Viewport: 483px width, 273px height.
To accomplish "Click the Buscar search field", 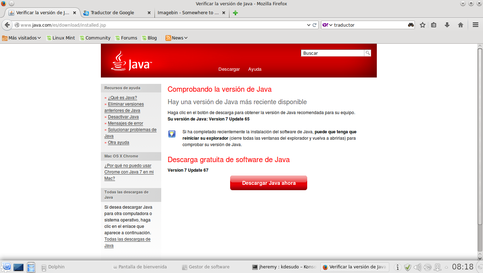I will pyautogui.click(x=333, y=53).
